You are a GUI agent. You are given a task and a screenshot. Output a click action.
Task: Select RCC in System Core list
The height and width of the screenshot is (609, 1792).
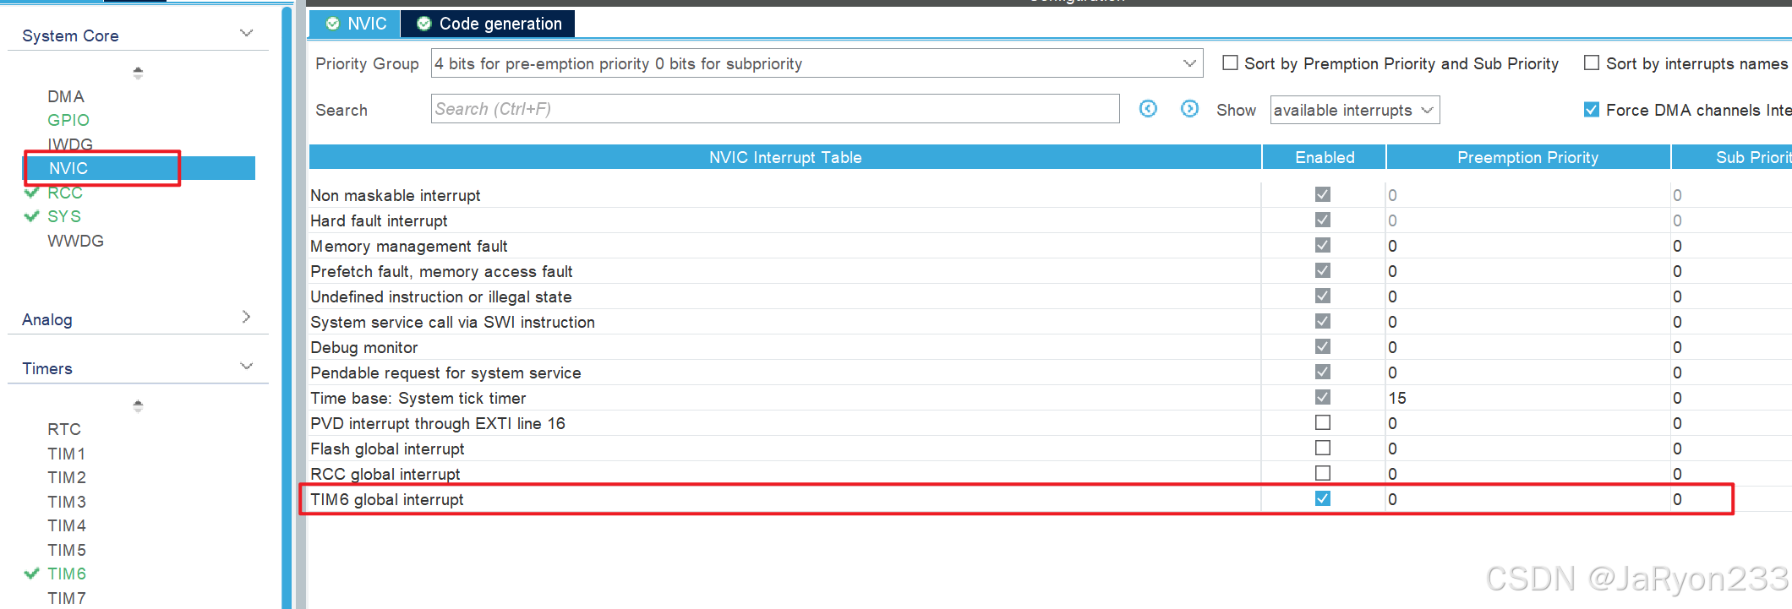pyautogui.click(x=65, y=193)
